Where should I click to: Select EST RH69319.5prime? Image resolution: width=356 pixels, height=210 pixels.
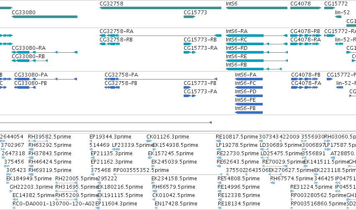pyautogui.click(x=50, y=171)
